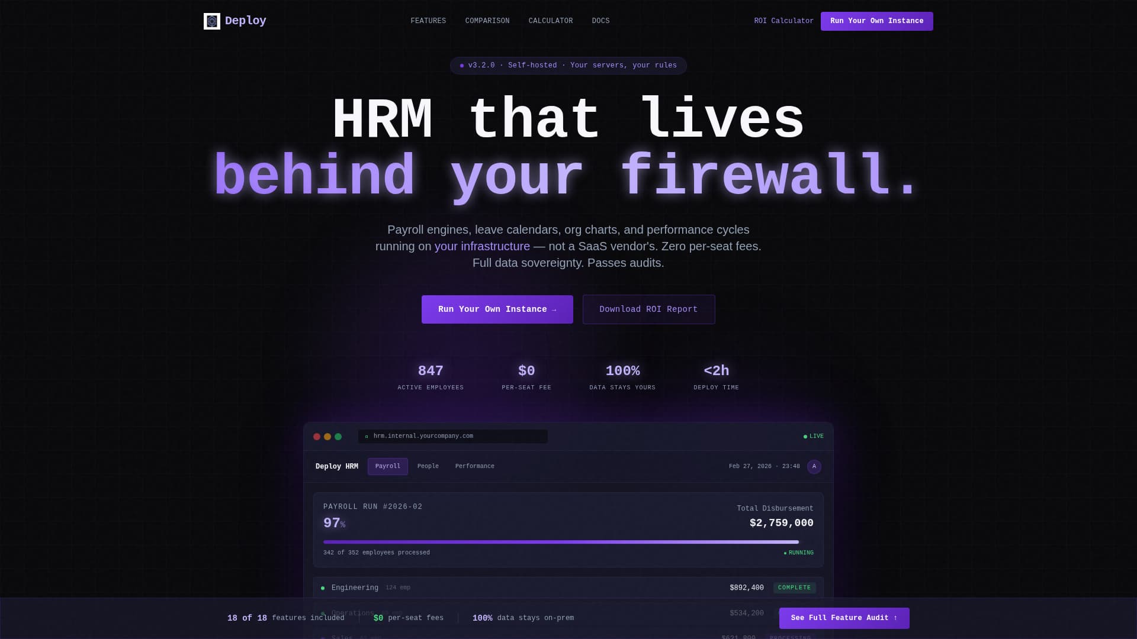This screenshot has width=1137, height=639.
Task: Go to the COMPARISON section
Action: click(x=487, y=21)
